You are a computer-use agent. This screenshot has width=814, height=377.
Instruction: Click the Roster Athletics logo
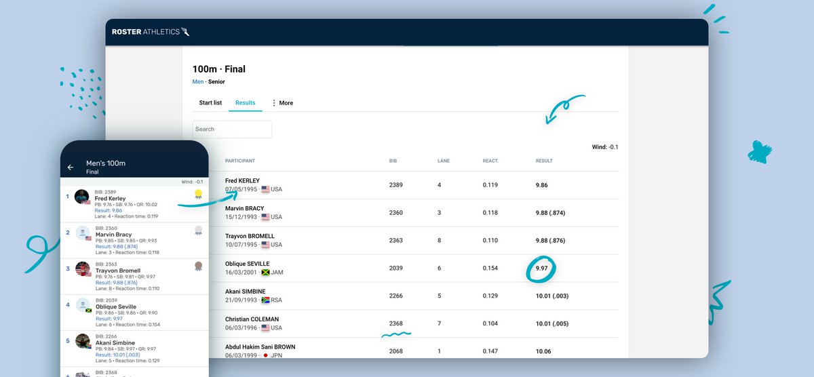(152, 32)
